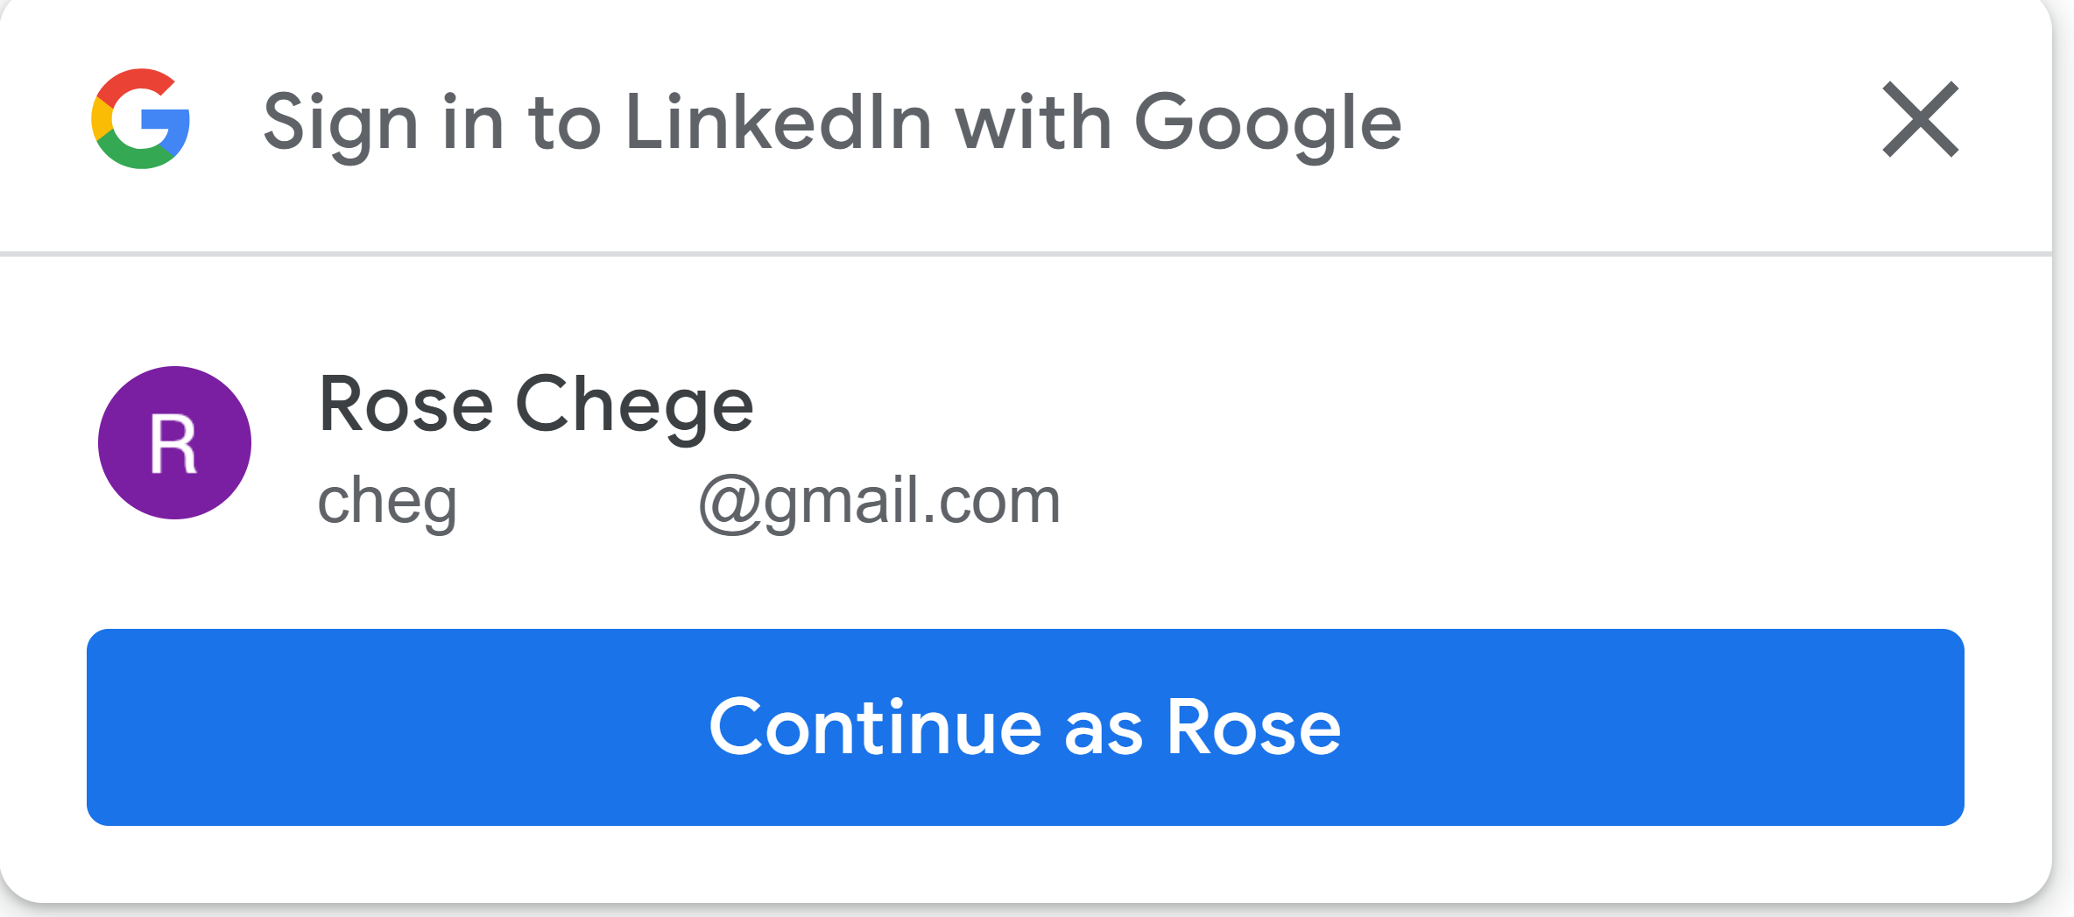Click 'Rose' text inside the blue button
Image resolution: width=2074 pixels, height=917 pixels.
pos(1252,727)
